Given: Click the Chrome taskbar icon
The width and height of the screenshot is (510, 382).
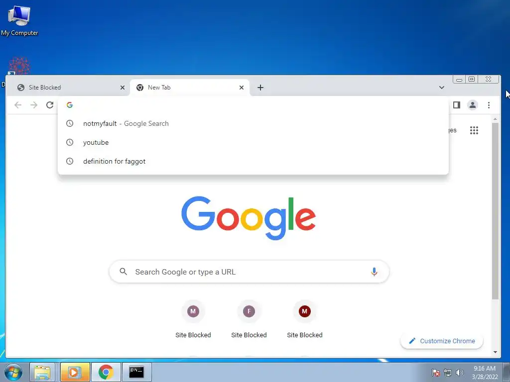Looking at the screenshot, I should pos(106,372).
